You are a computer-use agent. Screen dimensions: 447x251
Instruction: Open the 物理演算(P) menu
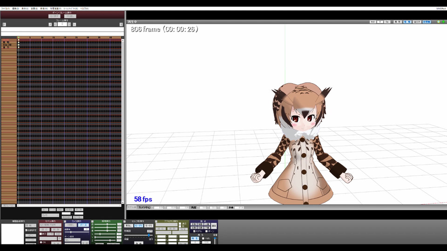[x=56, y=8]
